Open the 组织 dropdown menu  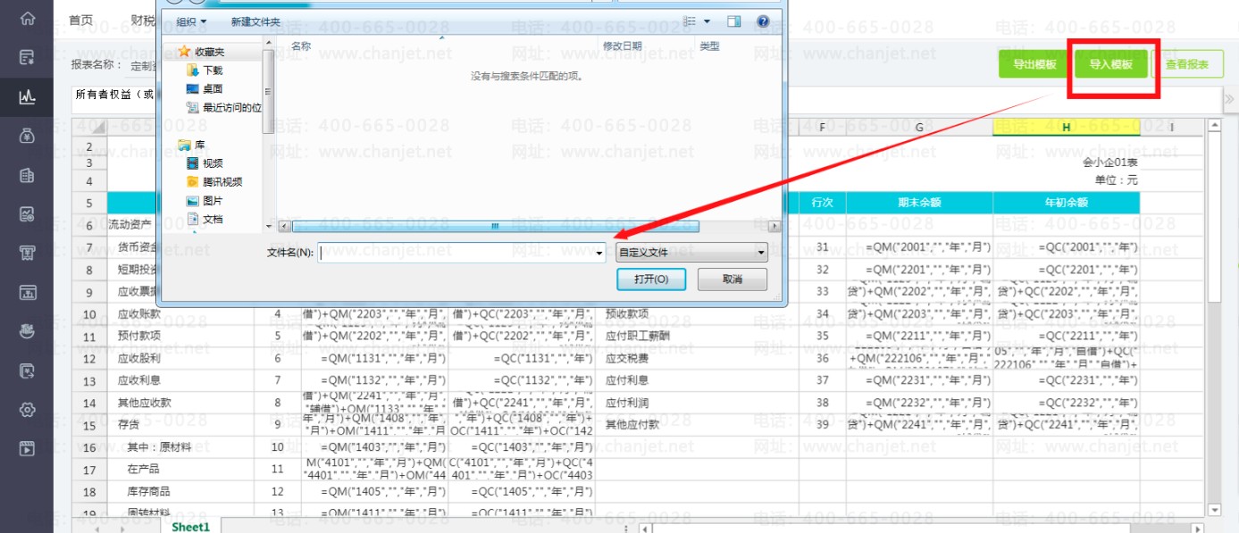click(191, 21)
